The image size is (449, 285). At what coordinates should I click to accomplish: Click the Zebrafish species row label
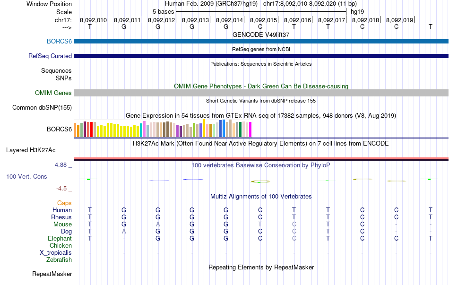pos(59,260)
